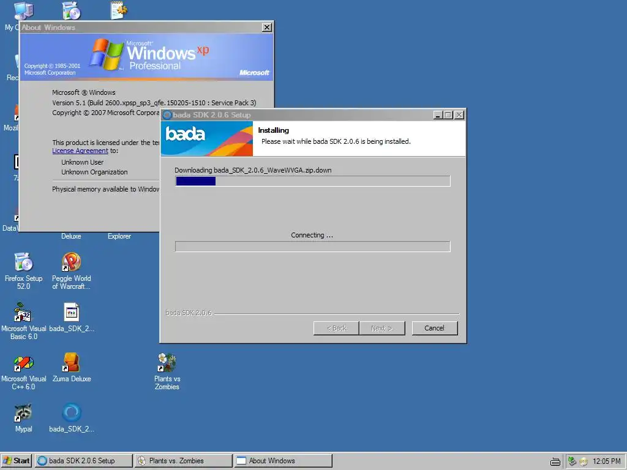Select the Mypal raccoon desktop icon

tap(23, 418)
